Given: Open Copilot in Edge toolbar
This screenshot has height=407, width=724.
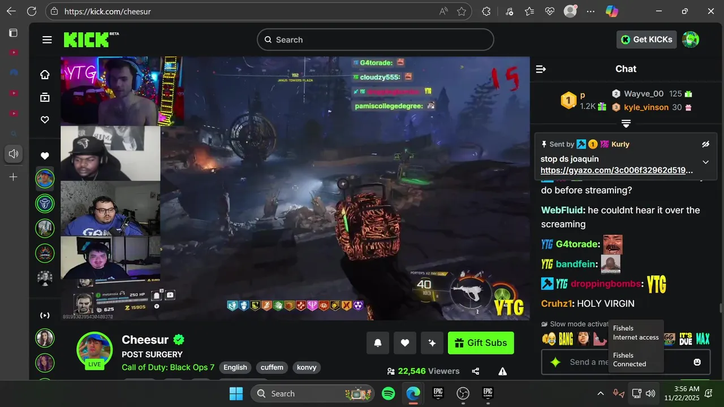Looking at the screenshot, I should [611, 11].
